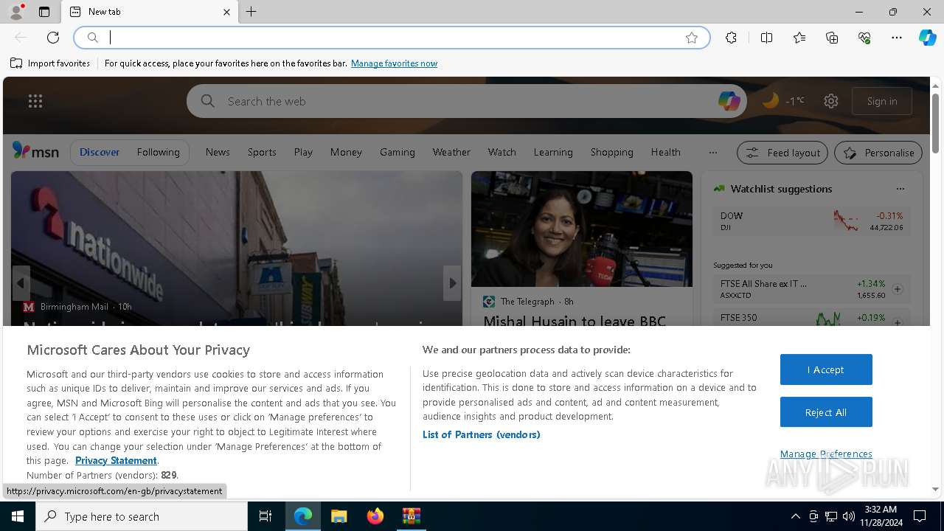Open Browser essentials heart icon
Image resolution: width=944 pixels, height=531 pixels.
coord(864,38)
